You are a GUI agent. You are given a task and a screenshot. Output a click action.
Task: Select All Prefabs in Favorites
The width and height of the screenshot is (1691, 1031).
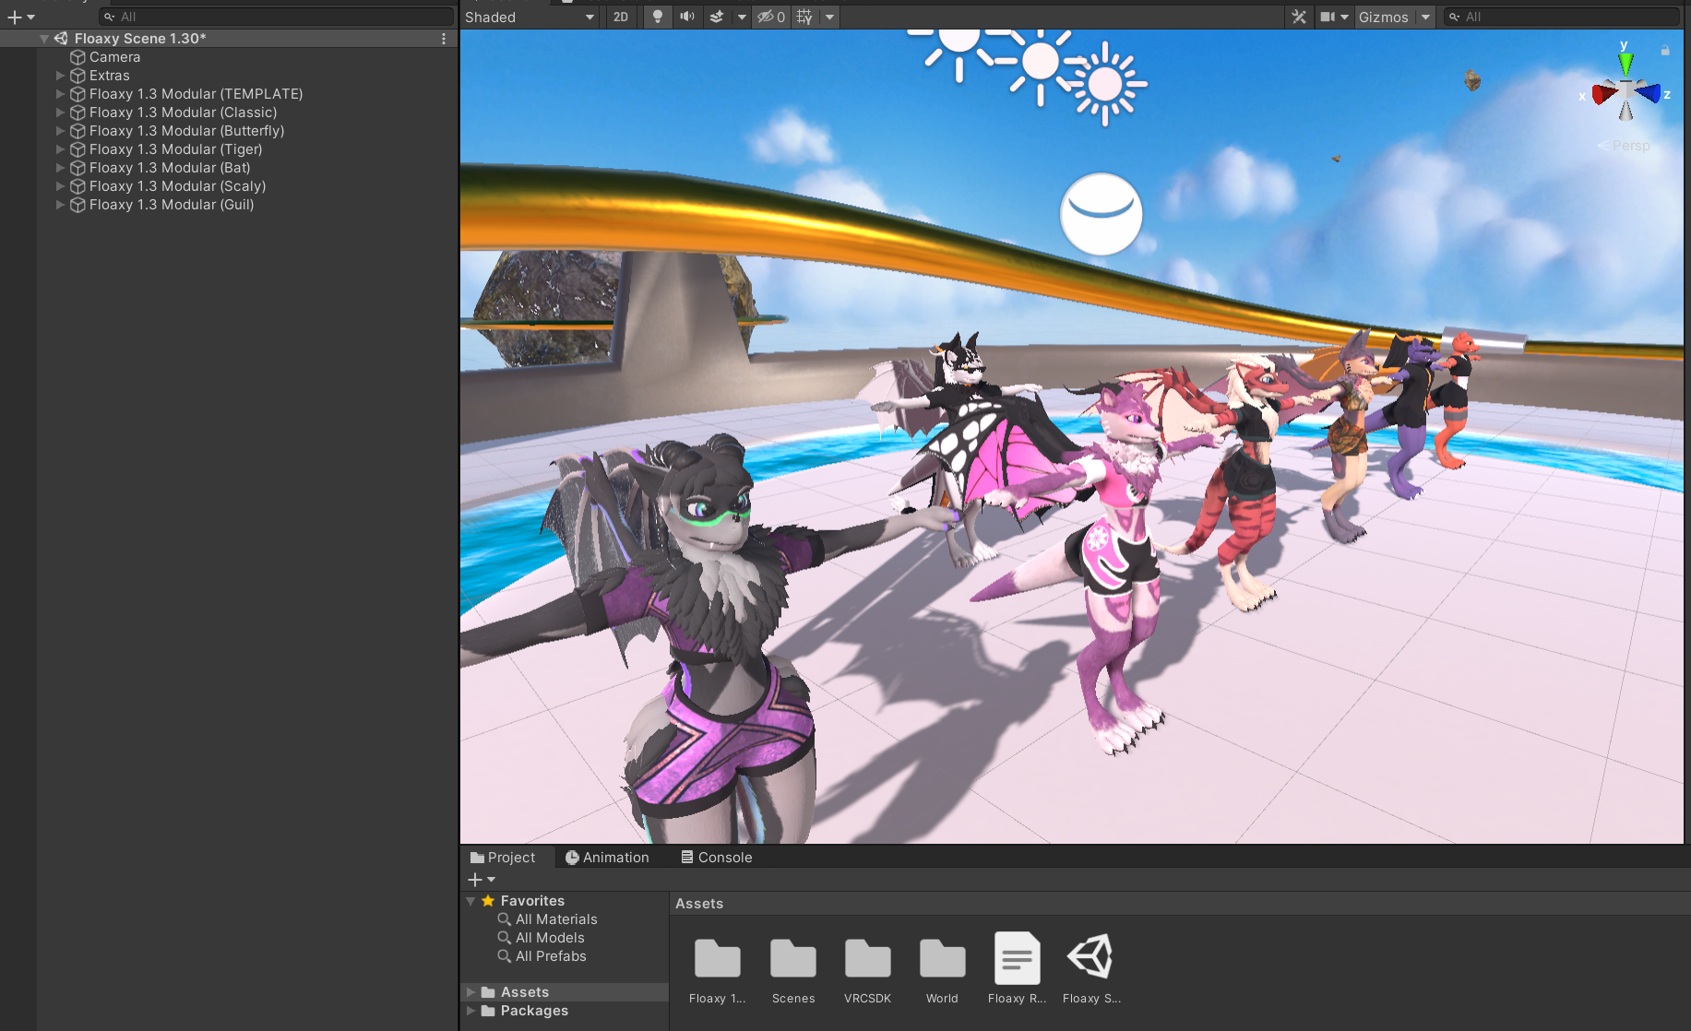pos(551,956)
